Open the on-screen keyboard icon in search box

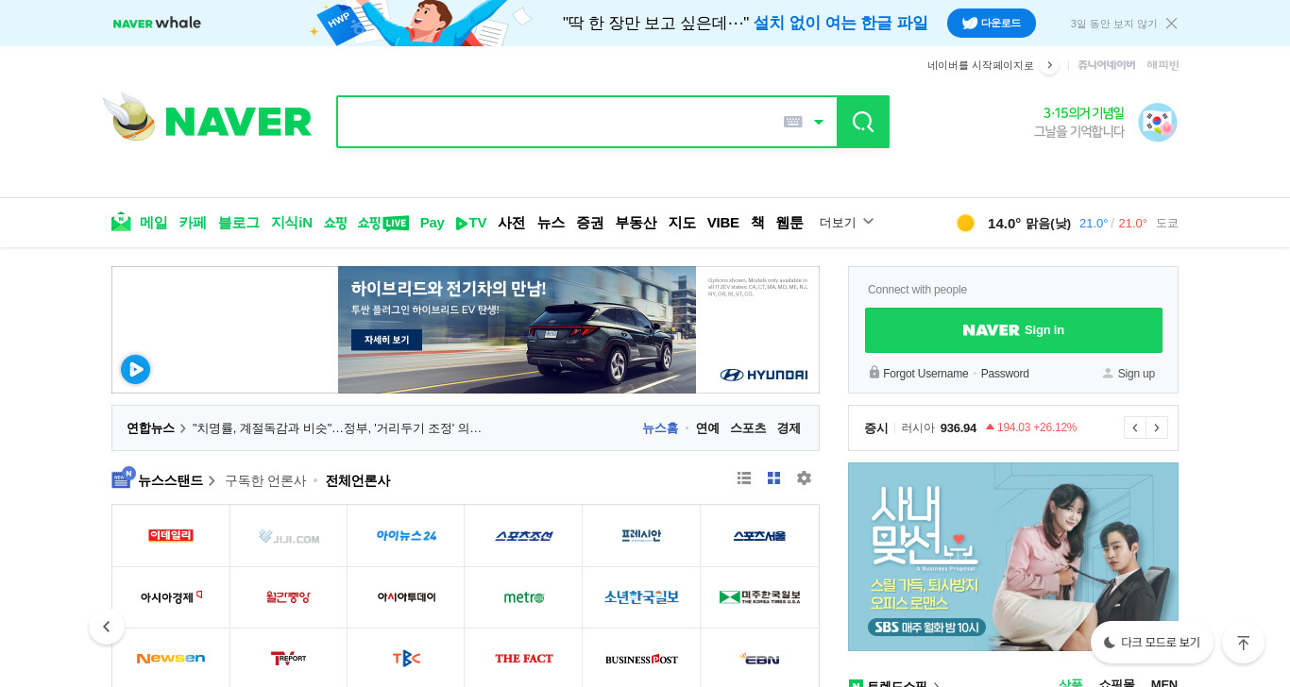(x=793, y=122)
